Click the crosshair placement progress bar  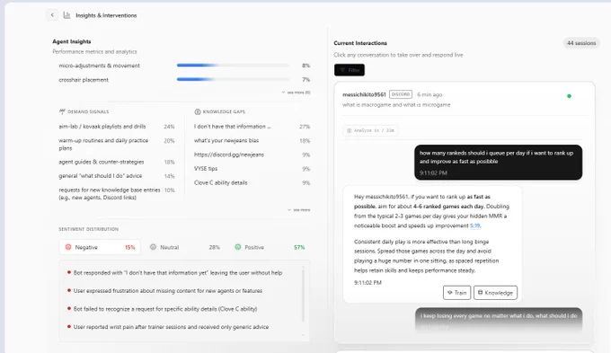(x=233, y=79)
